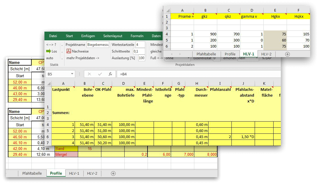Open the Datei menu
The height and width of the screenshot is (188, 318).
coord(53,36)
